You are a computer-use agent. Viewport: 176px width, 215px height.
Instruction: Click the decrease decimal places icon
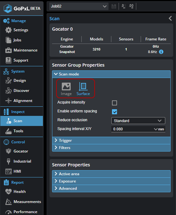click(123, 6)
